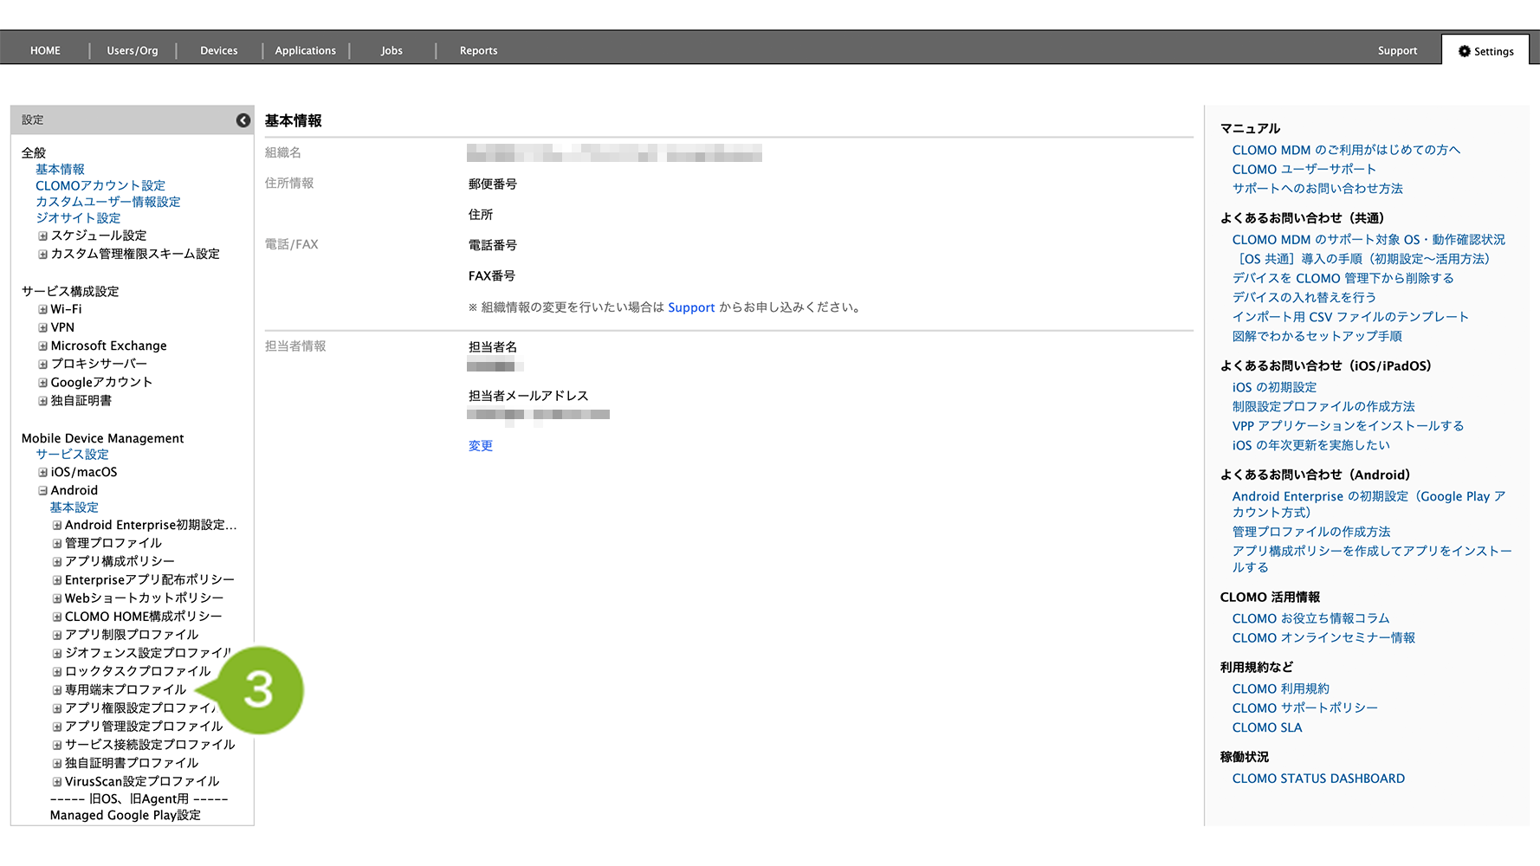Expand the VPN tree node
Screen dimensions: 1540x866
[42, 327]
